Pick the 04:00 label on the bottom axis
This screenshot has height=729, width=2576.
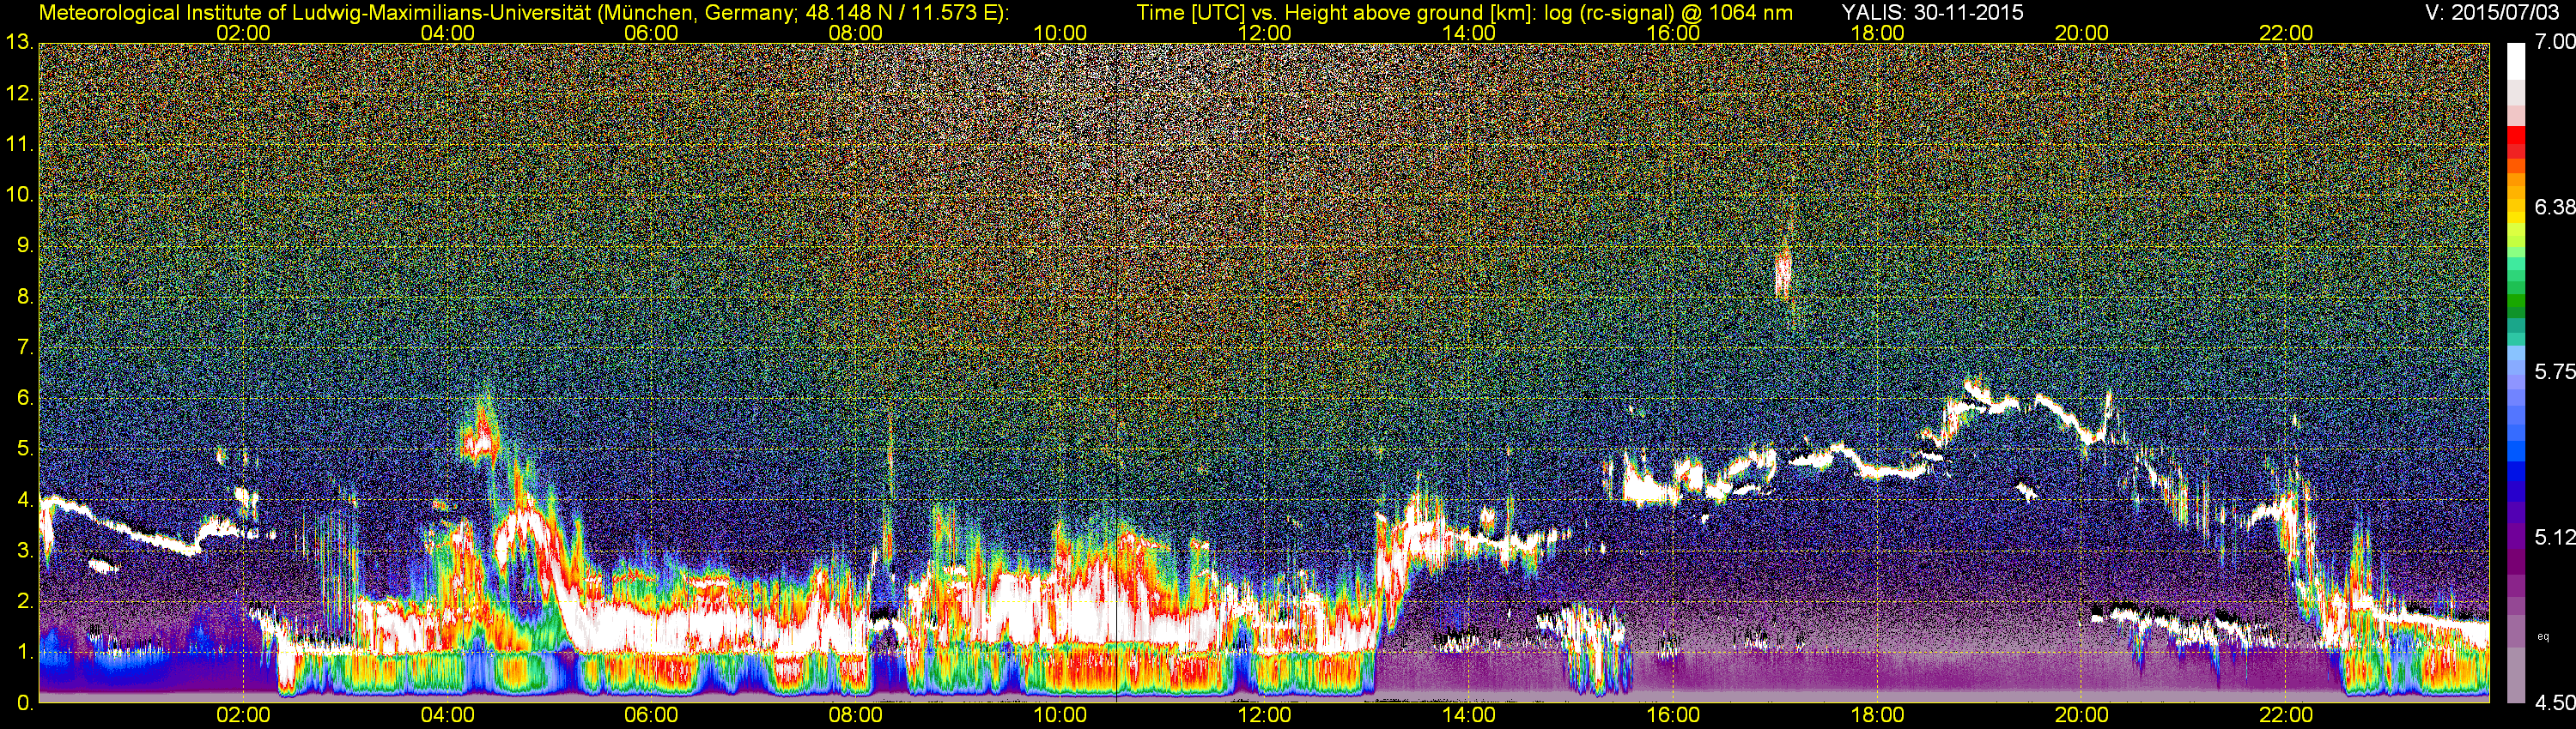tap(448, 715)
